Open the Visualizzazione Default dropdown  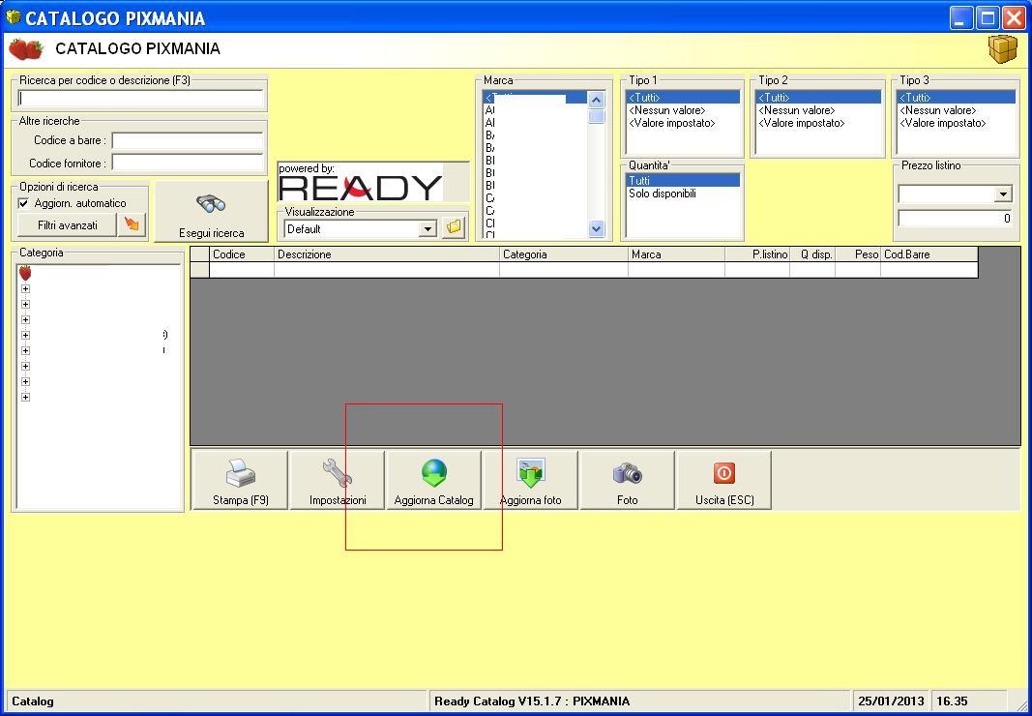[x=428, y=228]
